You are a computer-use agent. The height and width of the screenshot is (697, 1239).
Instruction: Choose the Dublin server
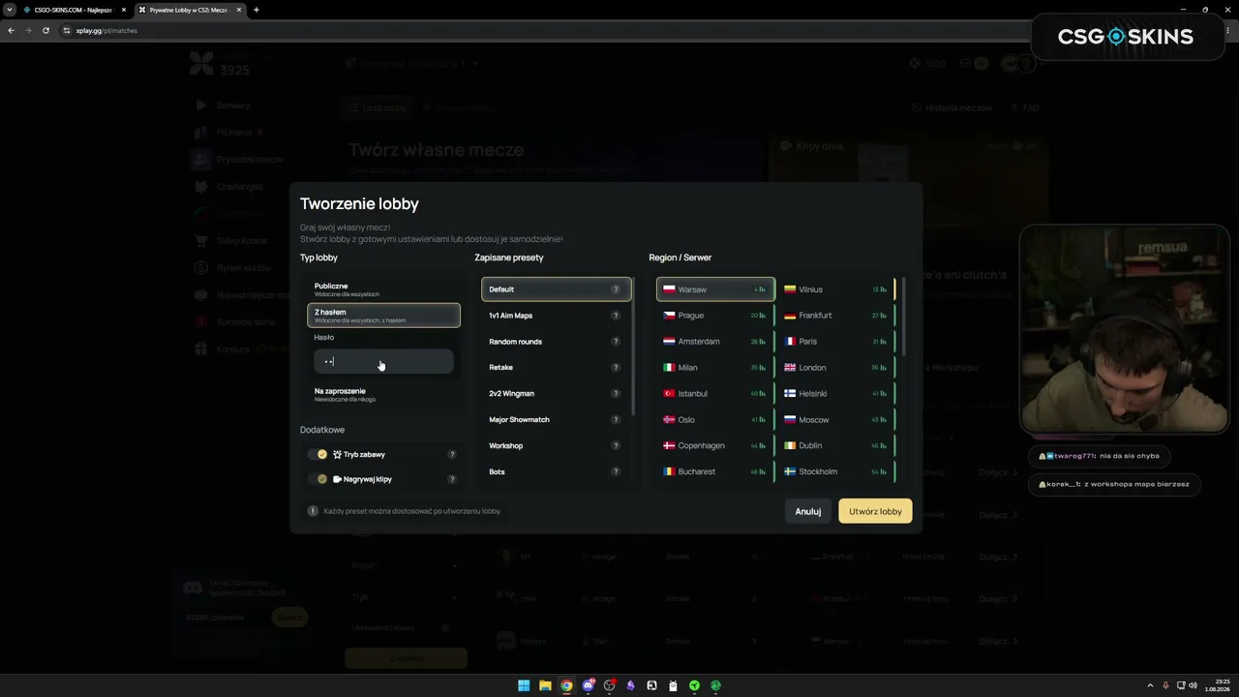click(836, 446)
